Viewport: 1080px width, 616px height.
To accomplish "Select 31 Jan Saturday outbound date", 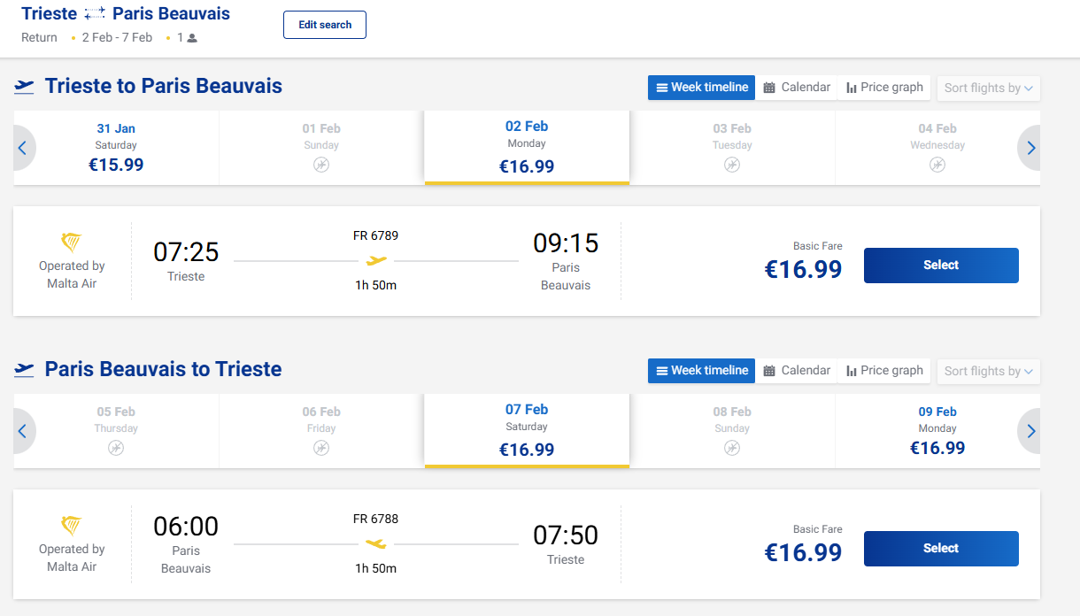I will (x=116, y=148).
